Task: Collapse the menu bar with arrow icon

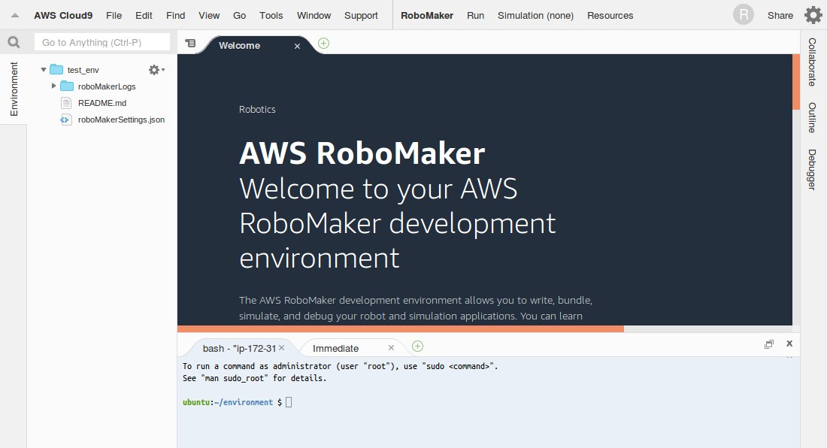Action: coord(15,16)
